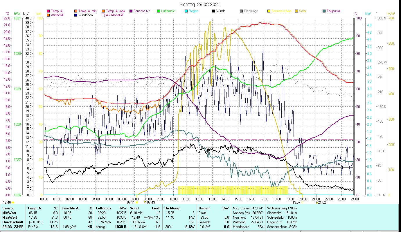Toggle the Richtung gray legend box

[x=241, y=11]
